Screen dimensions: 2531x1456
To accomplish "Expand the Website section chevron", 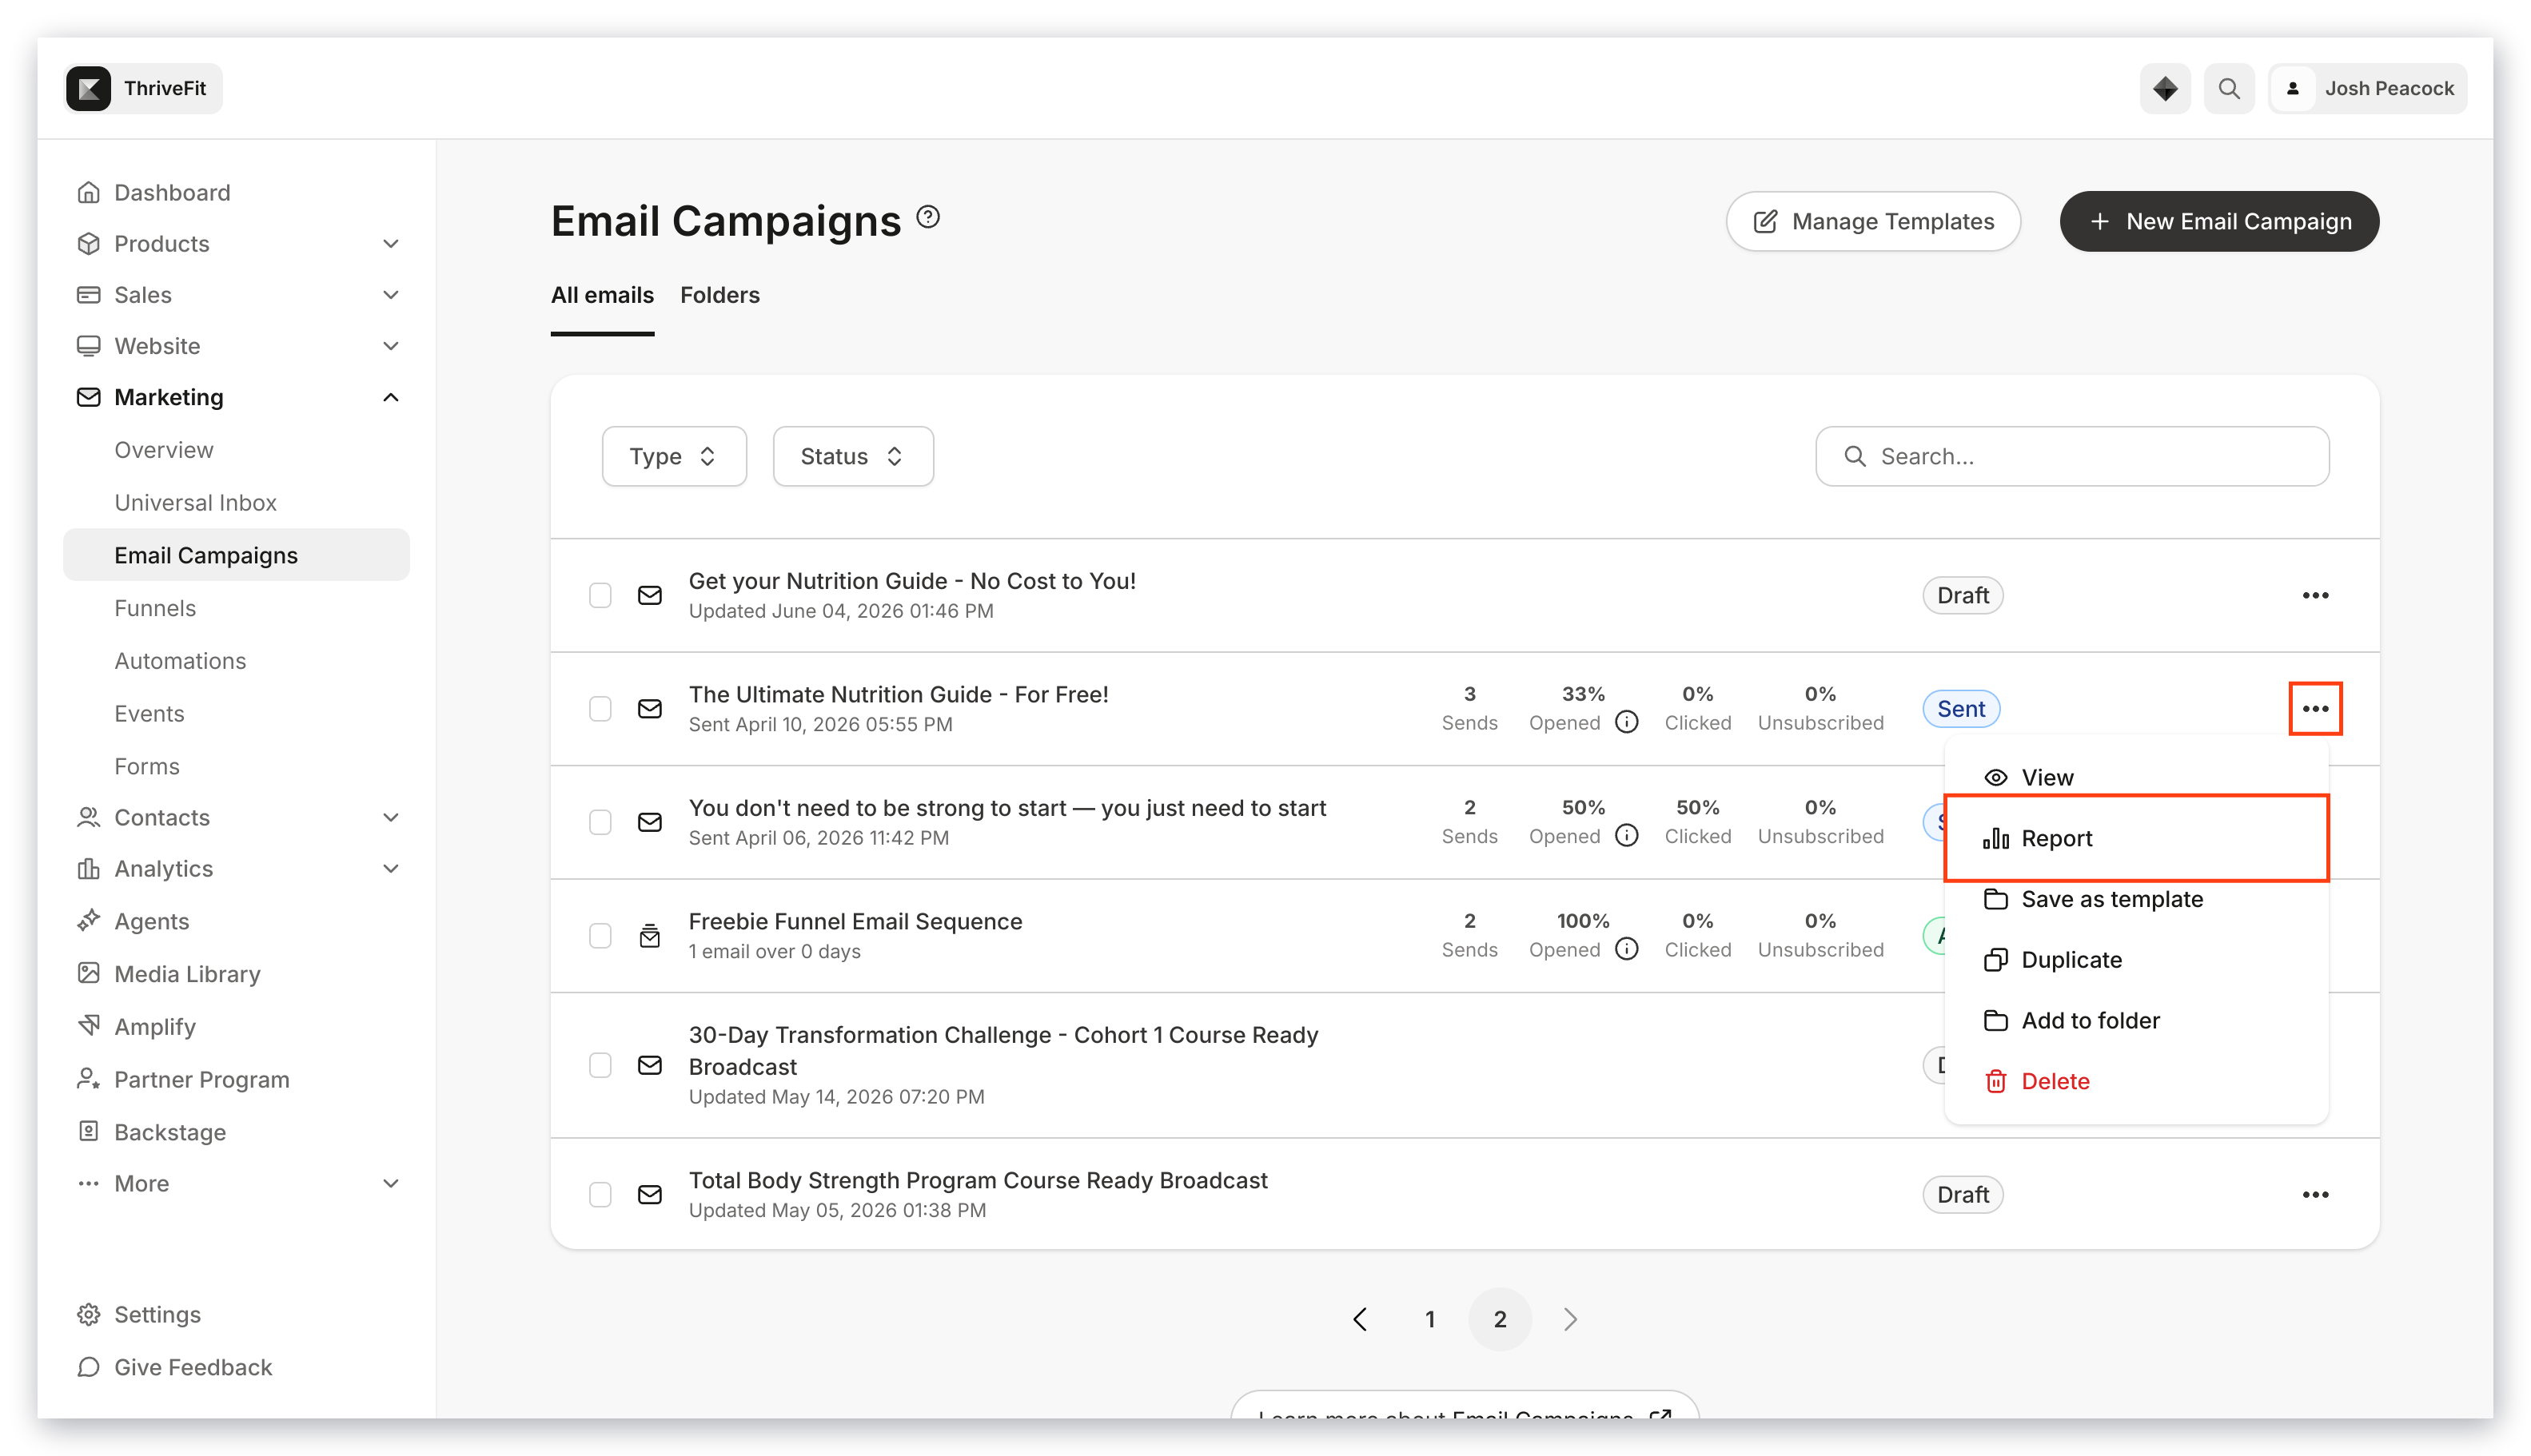I will tap(390, 345).
